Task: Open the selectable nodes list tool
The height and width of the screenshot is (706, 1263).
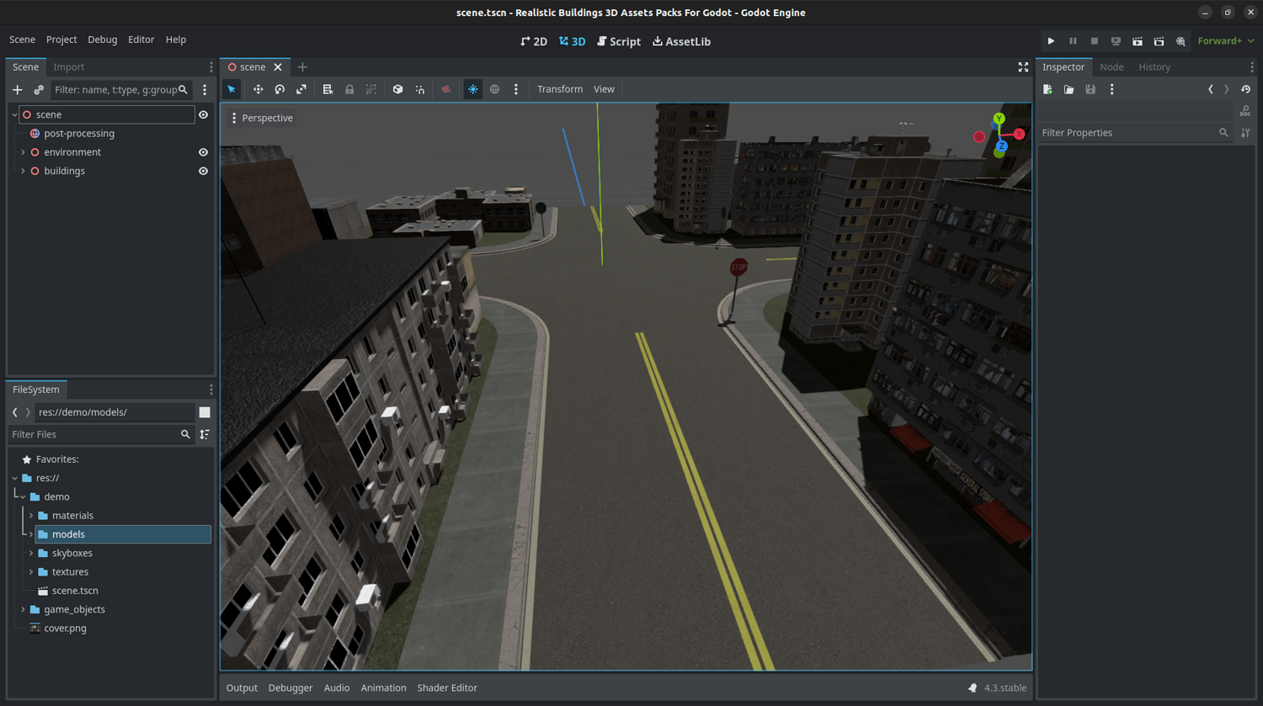Action: [328, 89]
